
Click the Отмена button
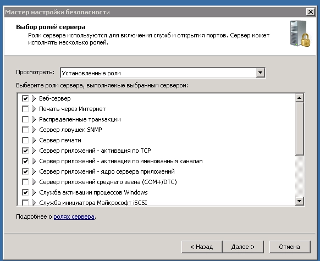[290, 247]
